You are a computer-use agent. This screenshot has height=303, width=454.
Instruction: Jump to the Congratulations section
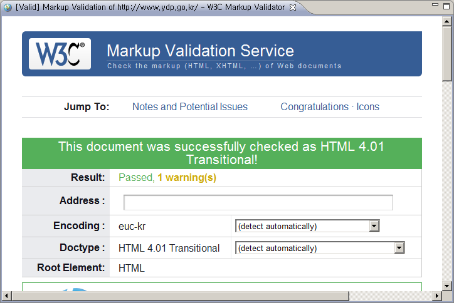click(x=314, y=107)
